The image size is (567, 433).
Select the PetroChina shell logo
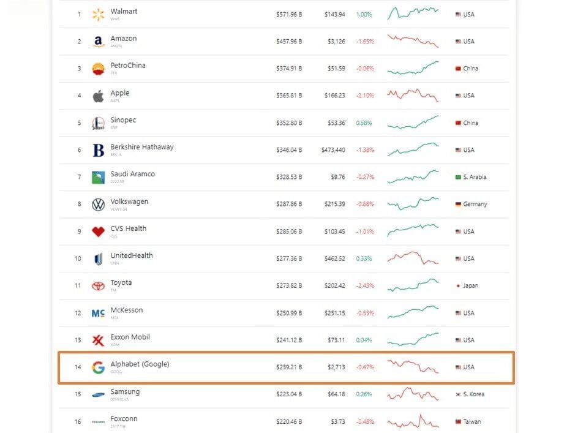(x=98, y=68)
